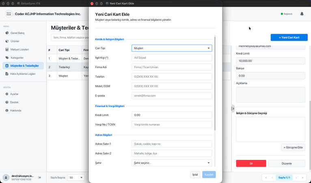The width and height of the screenshot is (311, 183).
Task: Click the Maliyet Listeleri calculator icon
Action: [x=7, y=49]
